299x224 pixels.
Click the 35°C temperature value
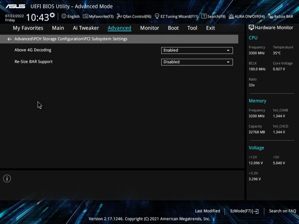pos(277,53)
